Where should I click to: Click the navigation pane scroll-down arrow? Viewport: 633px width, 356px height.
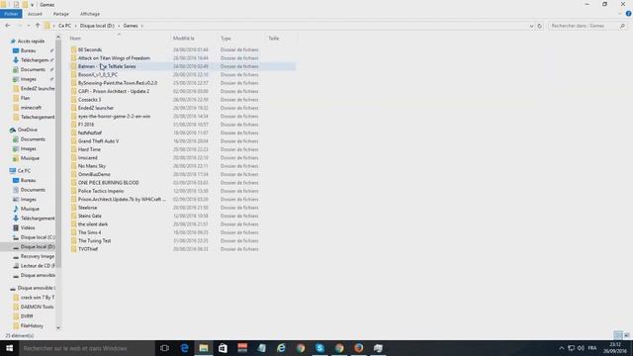(58, 327)
